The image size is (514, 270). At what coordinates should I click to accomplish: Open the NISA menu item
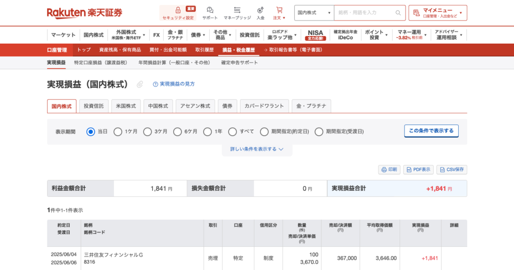coord(315,35)
